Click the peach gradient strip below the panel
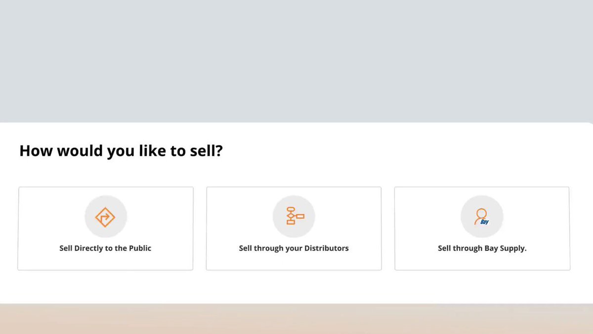This screenshot has height=334, width=593. click(x=296, y=319)
